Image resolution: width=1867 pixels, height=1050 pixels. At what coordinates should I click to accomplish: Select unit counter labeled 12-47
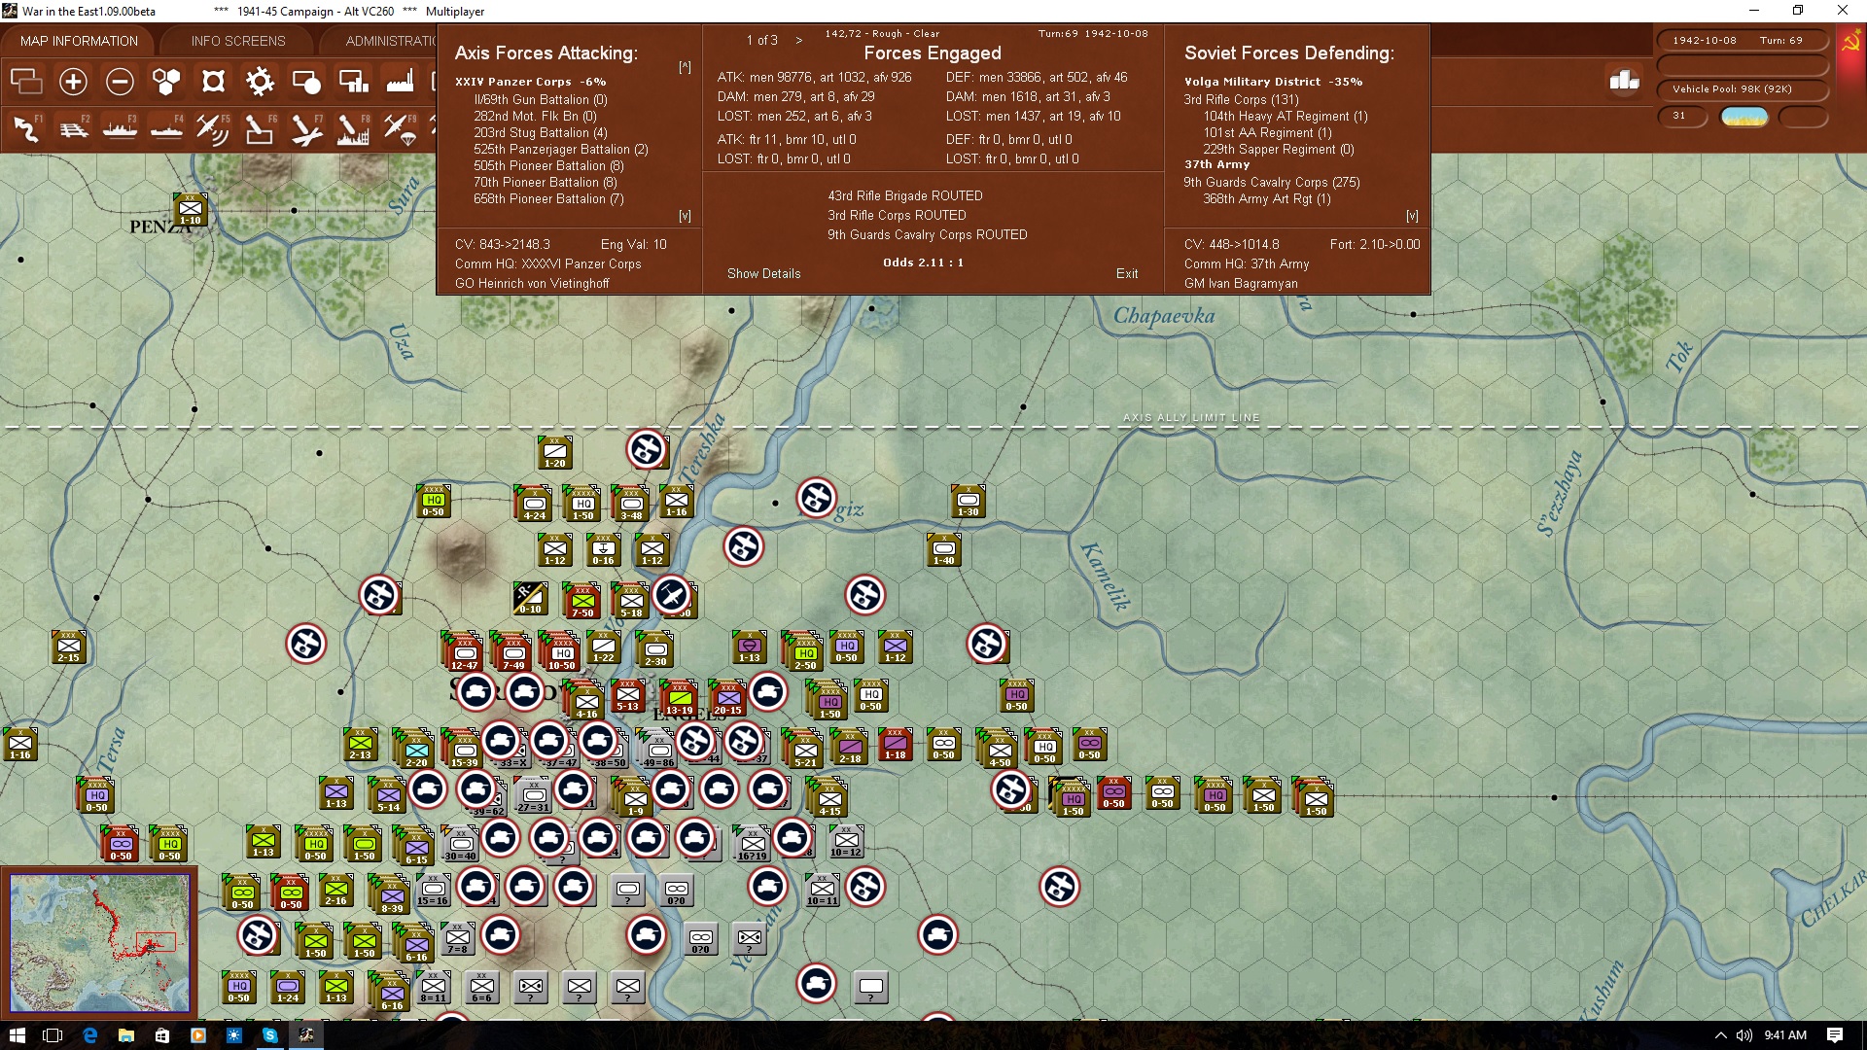tap(464, 652)
